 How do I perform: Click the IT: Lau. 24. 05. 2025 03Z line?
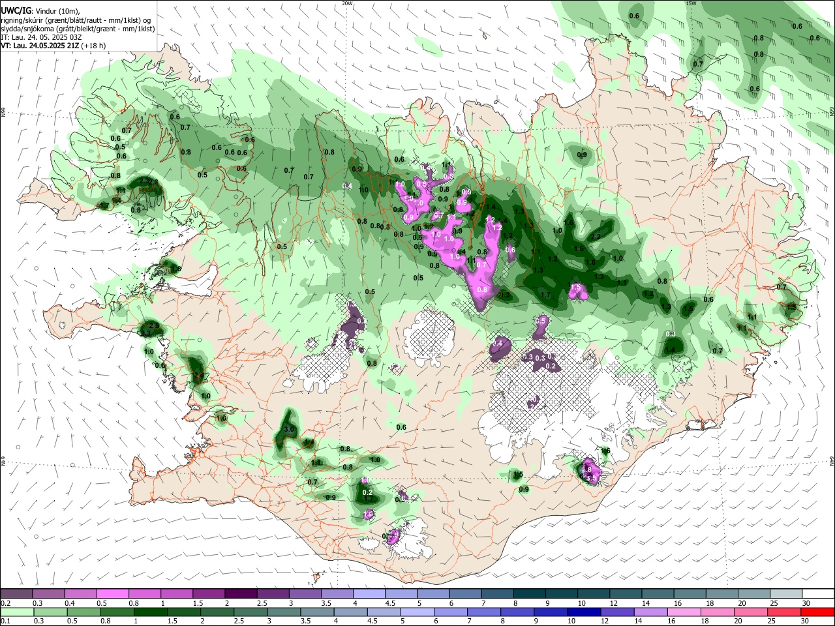(41, 37)
